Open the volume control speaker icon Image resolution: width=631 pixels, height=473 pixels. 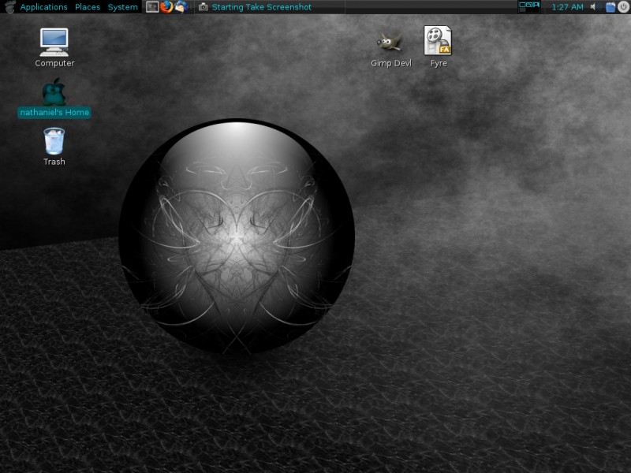(x=595, y=7)
